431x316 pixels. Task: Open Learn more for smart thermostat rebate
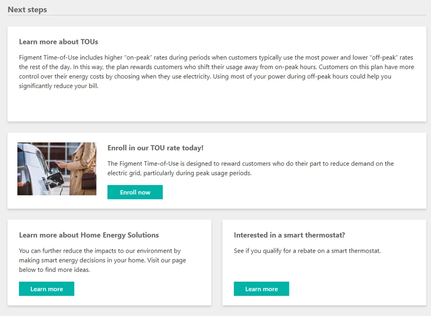click(x=261, y=289)
